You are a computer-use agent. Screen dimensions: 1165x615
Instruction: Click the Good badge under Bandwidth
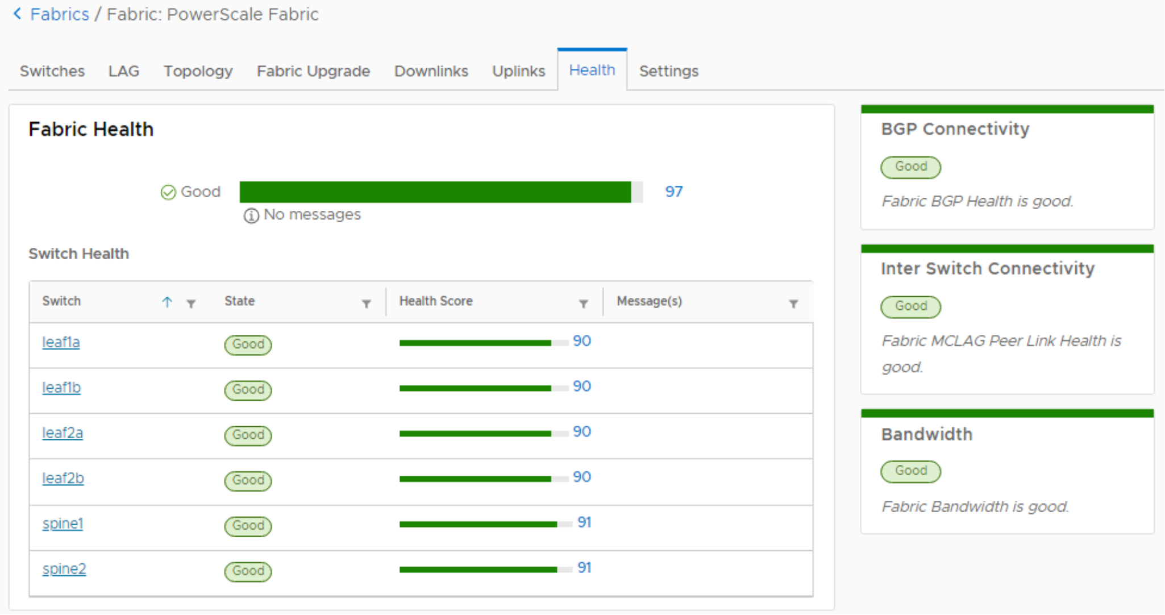click(911, 471)
